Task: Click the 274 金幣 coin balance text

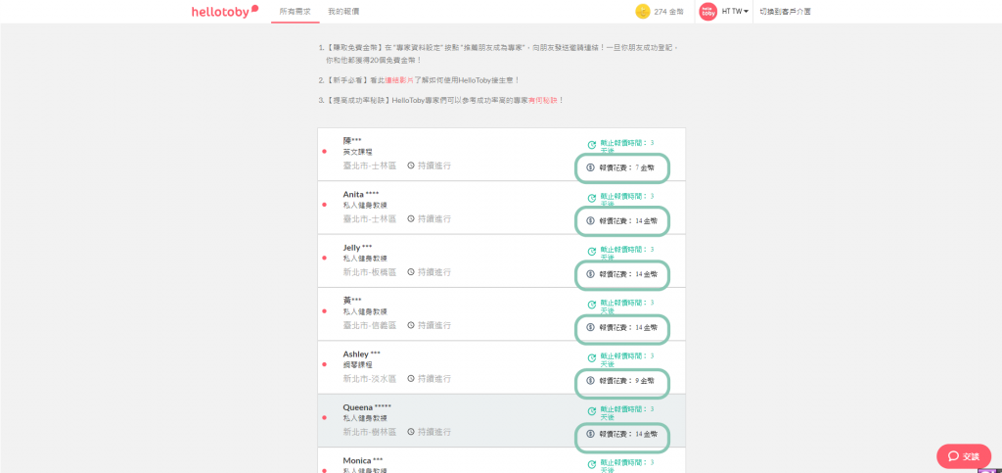Action: coord(669,12)
